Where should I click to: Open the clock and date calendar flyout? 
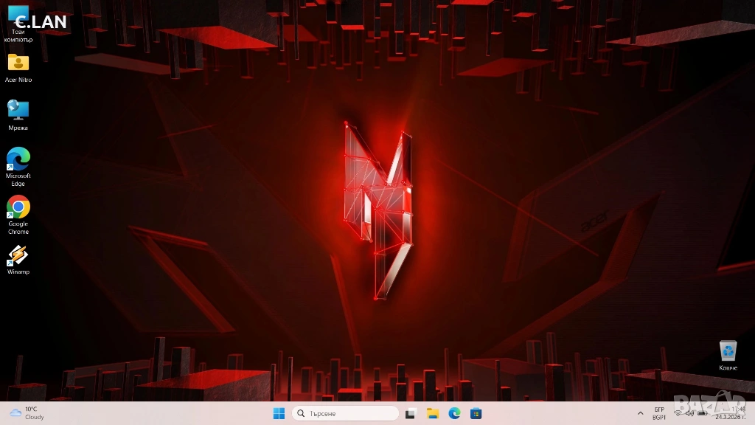tap(734, 413)
